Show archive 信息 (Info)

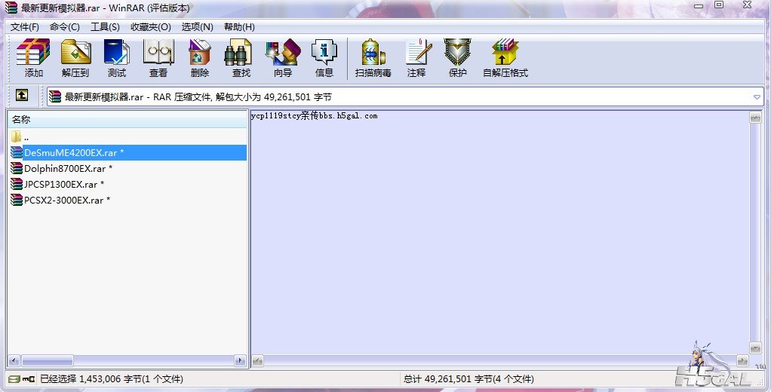[x=324, y=53]
